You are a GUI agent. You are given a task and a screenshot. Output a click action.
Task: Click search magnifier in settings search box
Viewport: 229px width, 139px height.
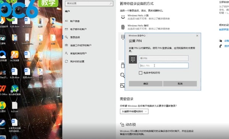pyautogui.click(x=111, y=3)
